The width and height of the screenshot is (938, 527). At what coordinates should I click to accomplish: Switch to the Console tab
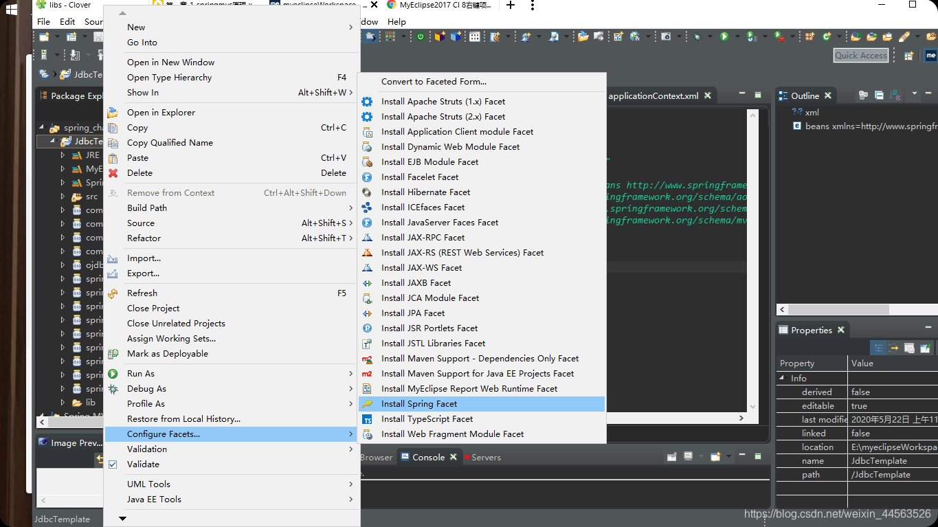(428, 457)
